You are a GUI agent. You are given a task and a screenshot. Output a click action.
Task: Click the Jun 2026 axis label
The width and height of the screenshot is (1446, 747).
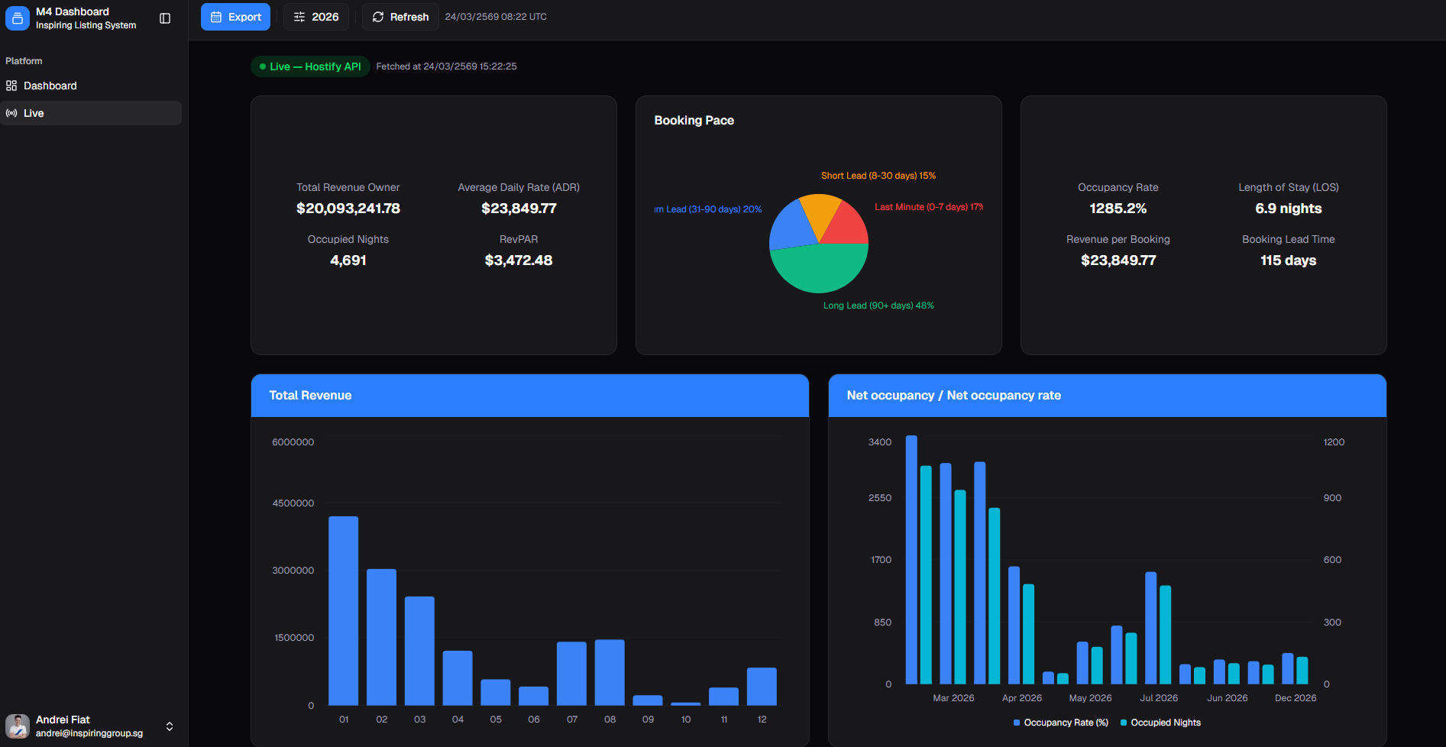click(1228, 698)
